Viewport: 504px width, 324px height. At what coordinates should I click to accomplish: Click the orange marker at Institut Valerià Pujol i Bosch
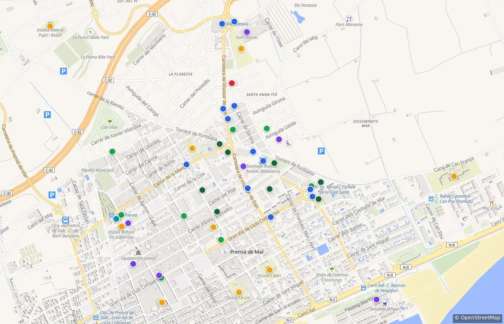50,26
